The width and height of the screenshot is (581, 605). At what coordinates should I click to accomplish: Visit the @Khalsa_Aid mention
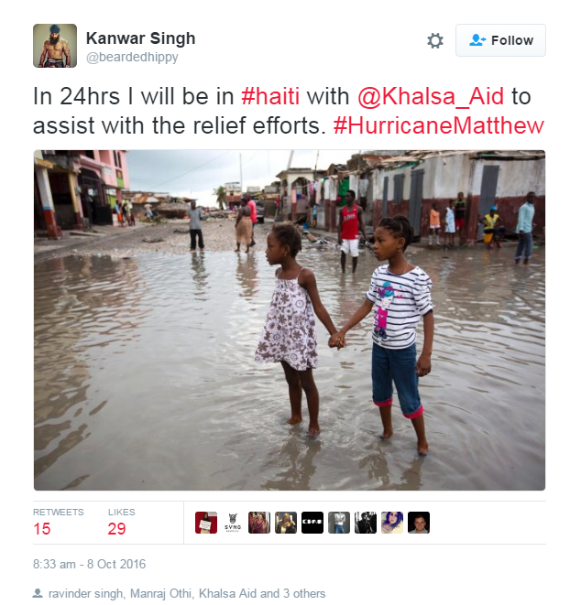(431, 96)
